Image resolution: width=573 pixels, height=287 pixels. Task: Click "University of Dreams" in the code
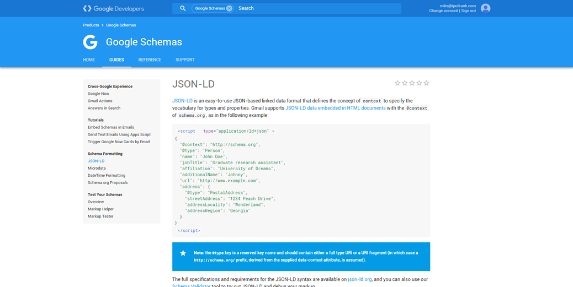(x=246, y=169)
